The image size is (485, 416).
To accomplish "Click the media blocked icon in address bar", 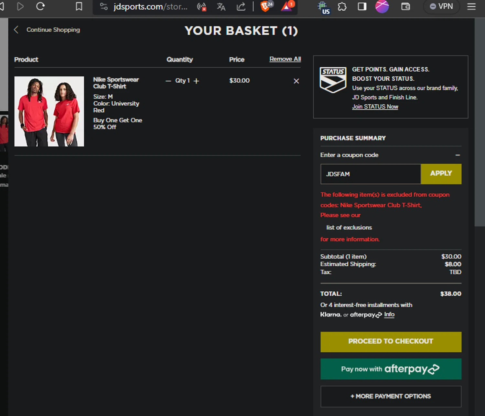I will point(201,6).
